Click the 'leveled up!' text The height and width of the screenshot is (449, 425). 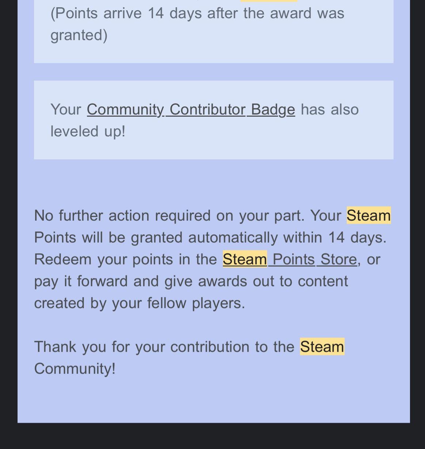pos(88,131)
